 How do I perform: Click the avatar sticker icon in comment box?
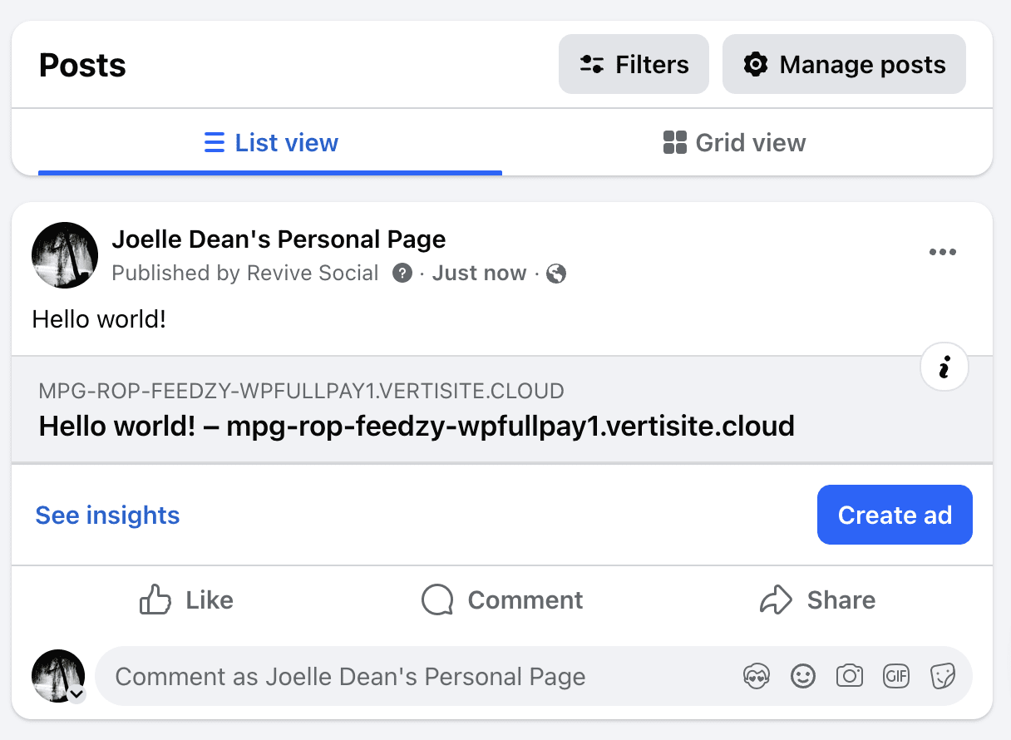[x=756, y=677]
